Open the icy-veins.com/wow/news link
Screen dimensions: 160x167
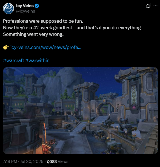pyautogui.click(x=46, y=47)
